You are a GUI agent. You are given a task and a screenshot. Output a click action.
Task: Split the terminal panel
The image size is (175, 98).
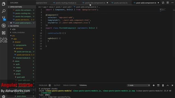158,85
